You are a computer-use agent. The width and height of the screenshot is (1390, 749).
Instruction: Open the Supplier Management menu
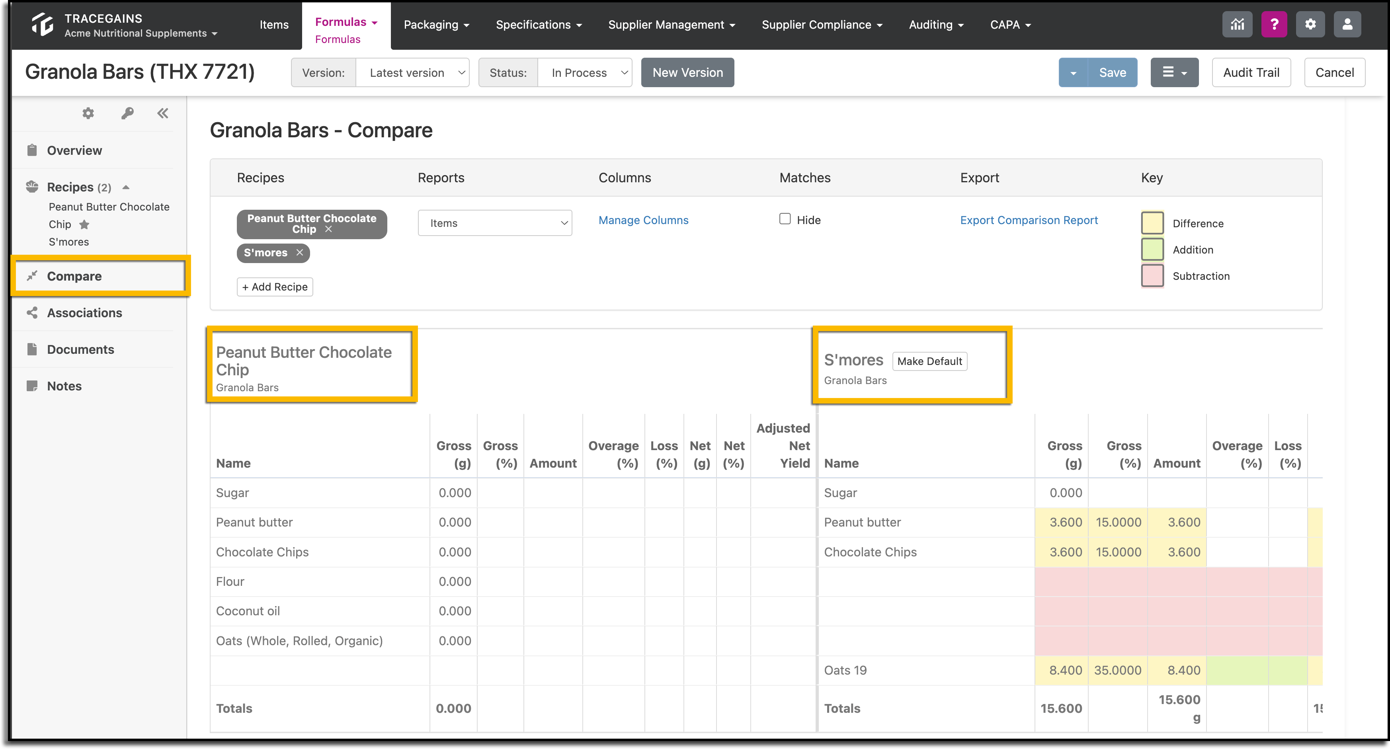coord(672,25)
